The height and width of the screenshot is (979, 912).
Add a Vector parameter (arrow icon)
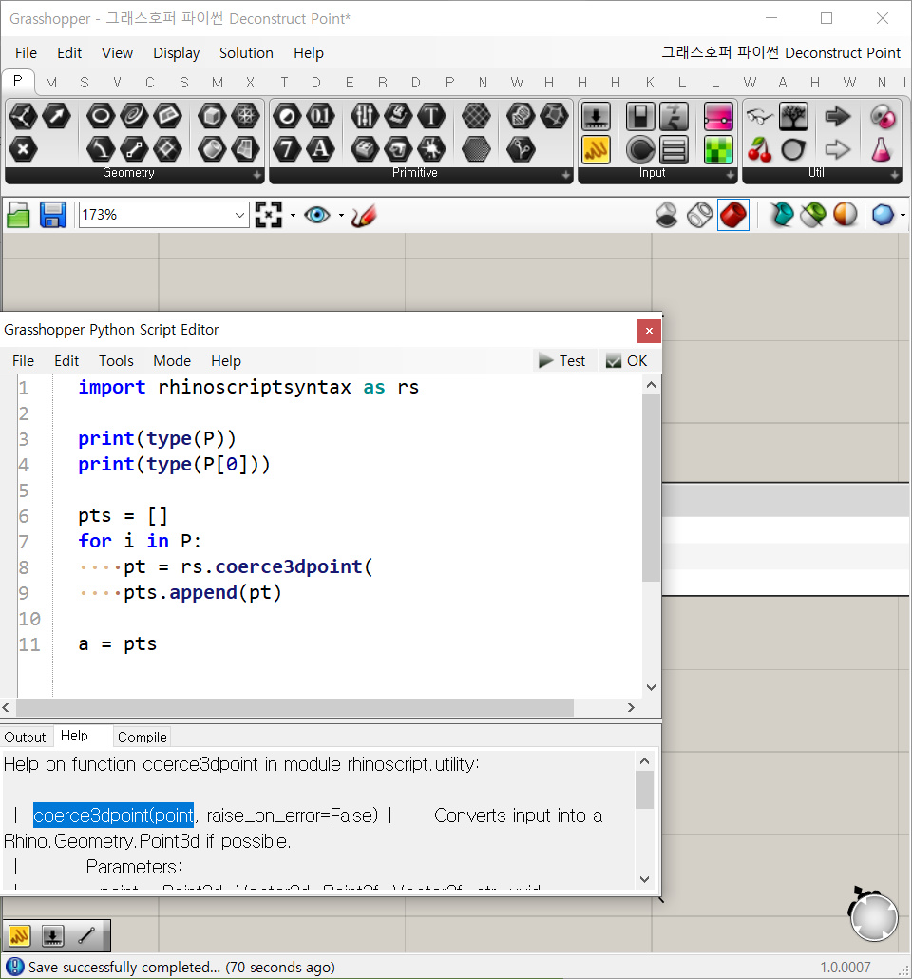coord(56,116)
